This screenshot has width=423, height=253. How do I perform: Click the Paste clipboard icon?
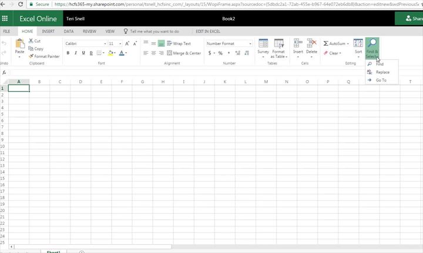coord(19,45)
